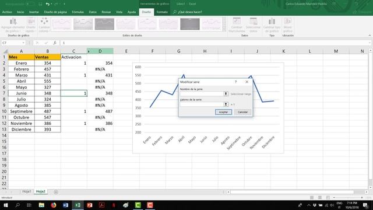Click the Page Layout view icon in status bar
Image resolution: width=373 pixels, height=210 pixels.
320,198
